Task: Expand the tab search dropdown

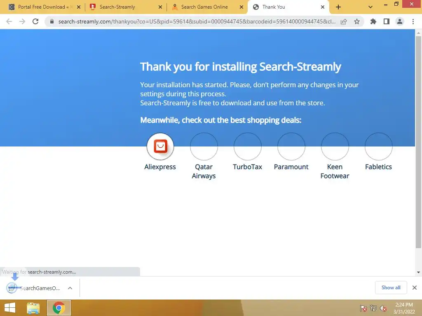Action: point(370,7)
